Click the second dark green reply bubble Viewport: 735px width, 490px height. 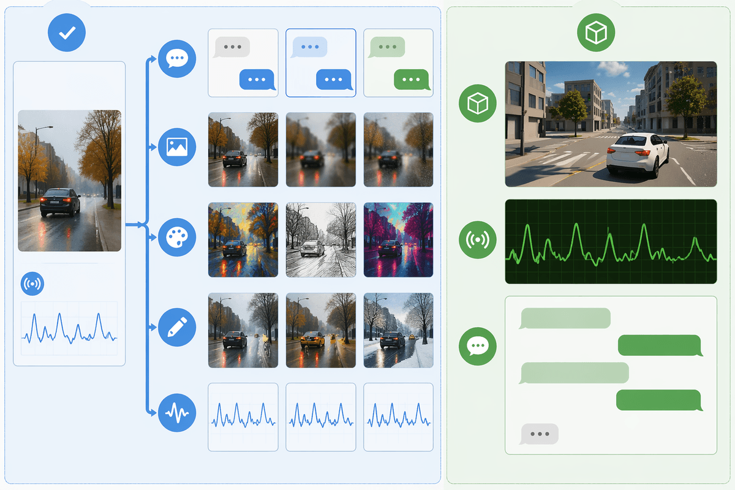click(x=659, y=401)
